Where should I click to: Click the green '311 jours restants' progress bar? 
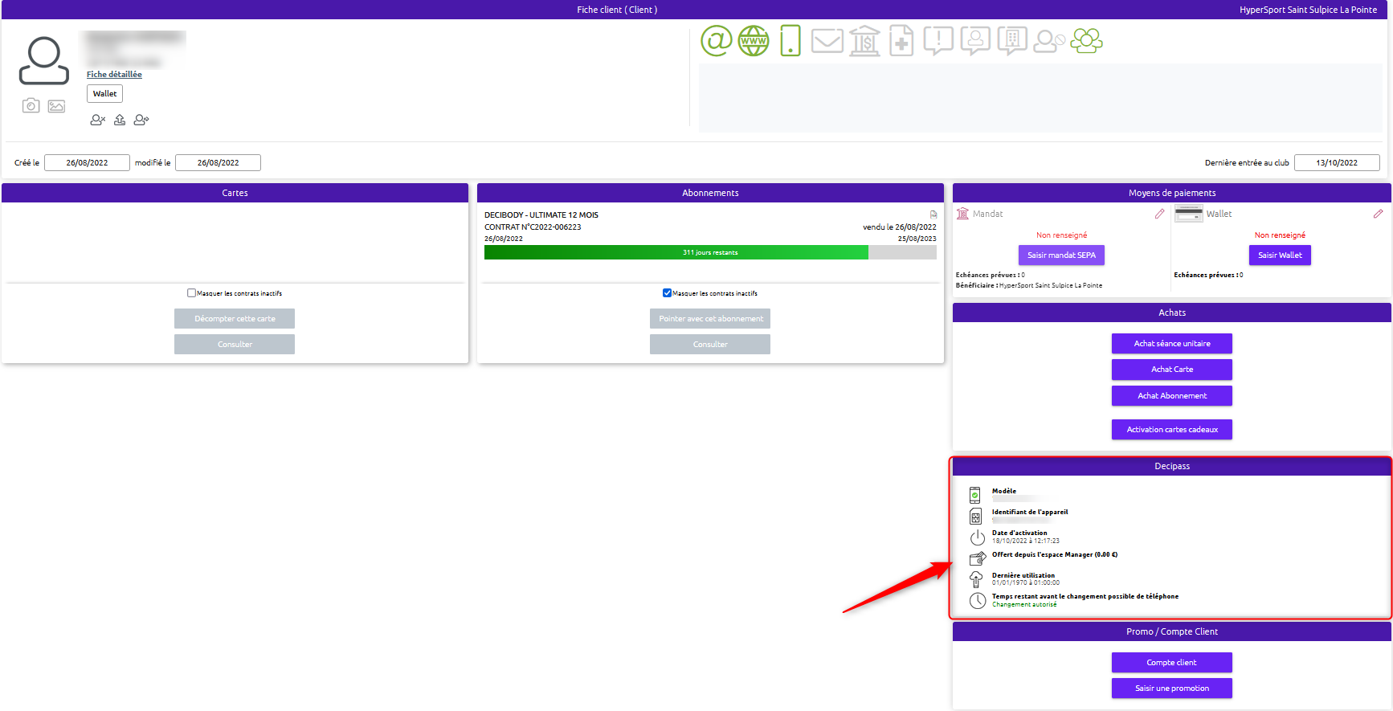(x=676, y=252)
